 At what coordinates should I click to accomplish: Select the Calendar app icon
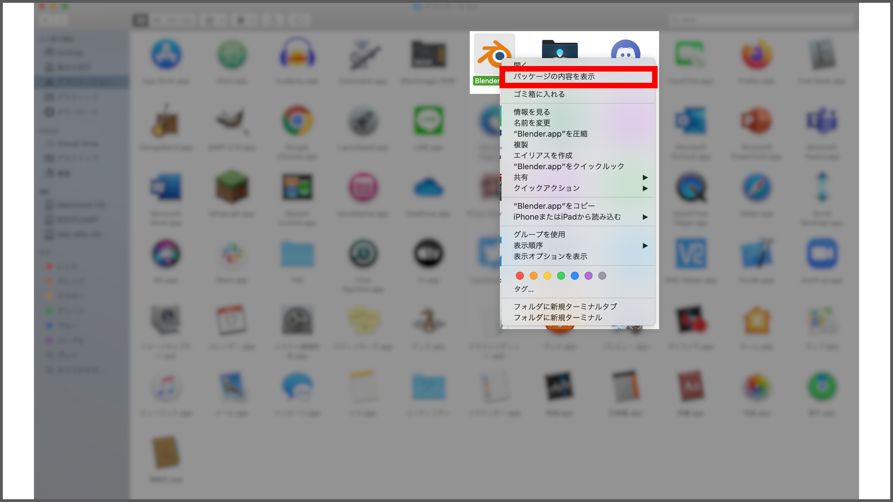pos(232,320)
